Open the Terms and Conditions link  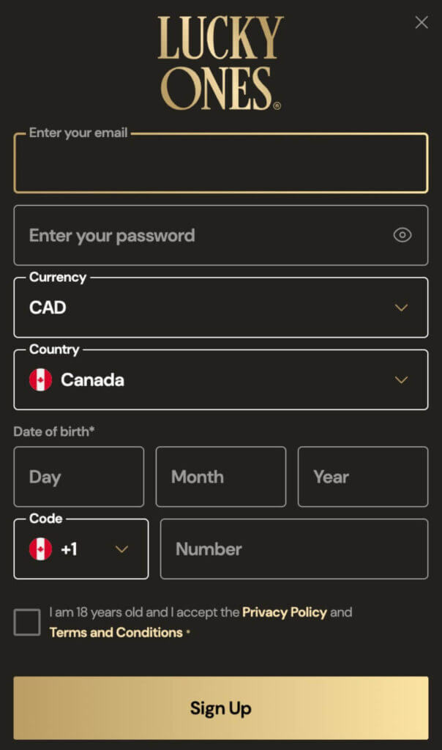[x=116, y=632]
